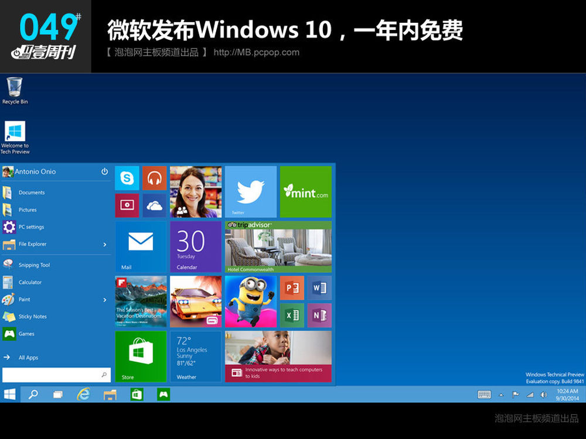Screen dimensions: 586x439
Task: Open the Store icon on the taskbar
Action: click(137, 394)
